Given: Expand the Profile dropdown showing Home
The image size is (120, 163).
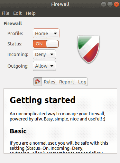Looking at the screenshot, I should pyautogui.click(x=46, y=34).
